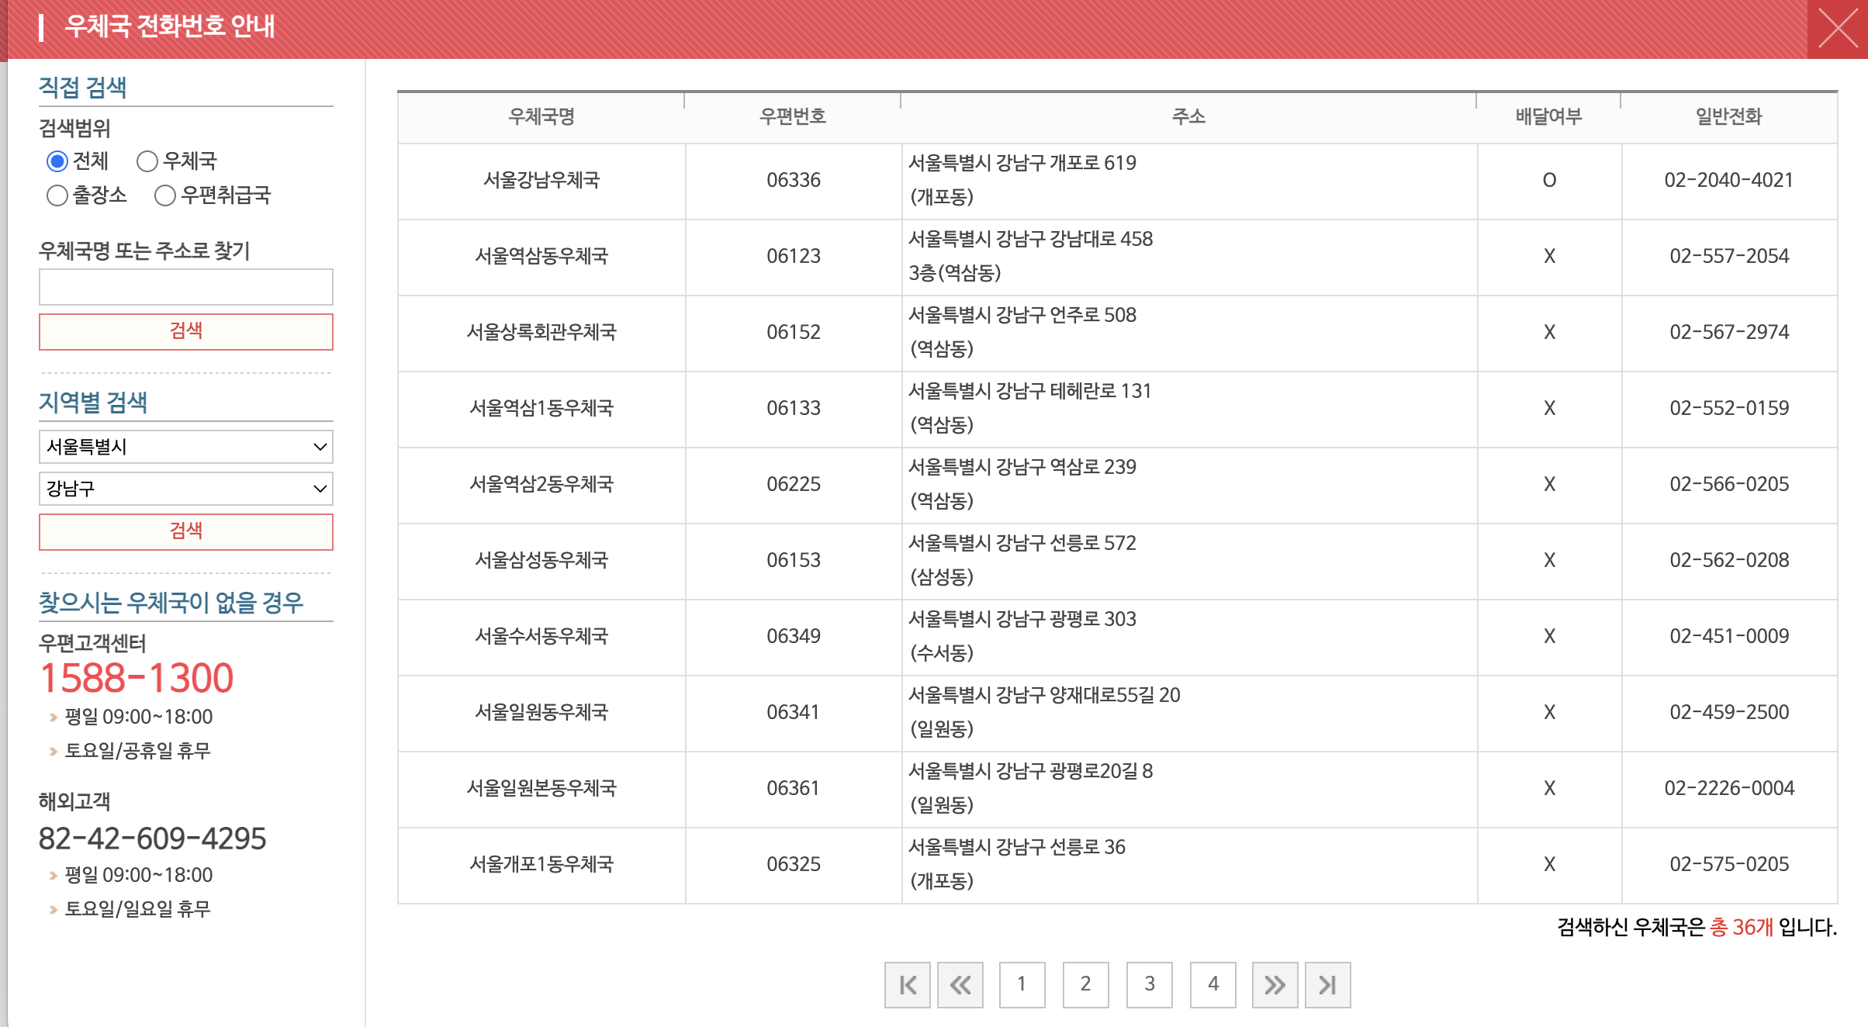Navigate to page 4
This screenshot has width=1868, height=1027.
pos(1212,985)
